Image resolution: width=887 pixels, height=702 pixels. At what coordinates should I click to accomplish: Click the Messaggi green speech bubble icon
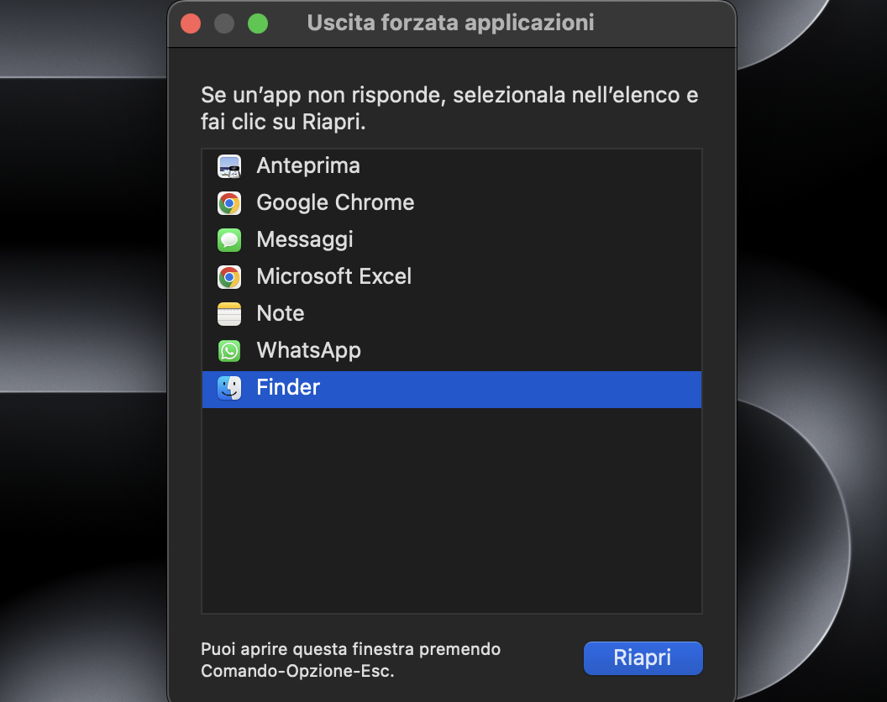pos(228,239)
